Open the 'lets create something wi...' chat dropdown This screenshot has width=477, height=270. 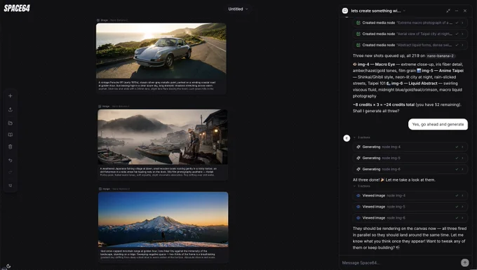[378, 11]
